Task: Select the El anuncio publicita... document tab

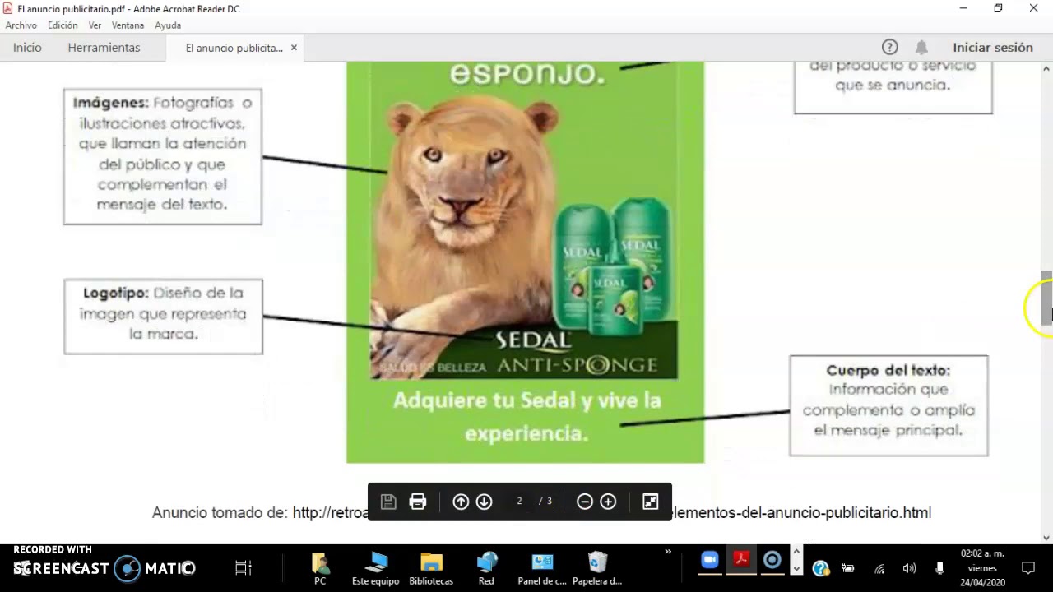Action: click(234, 49)
